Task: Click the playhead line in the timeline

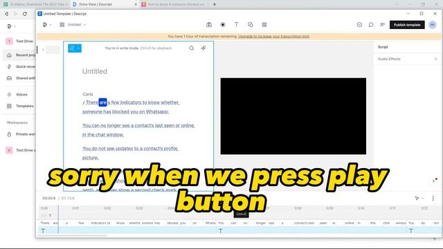Action: 58,219
